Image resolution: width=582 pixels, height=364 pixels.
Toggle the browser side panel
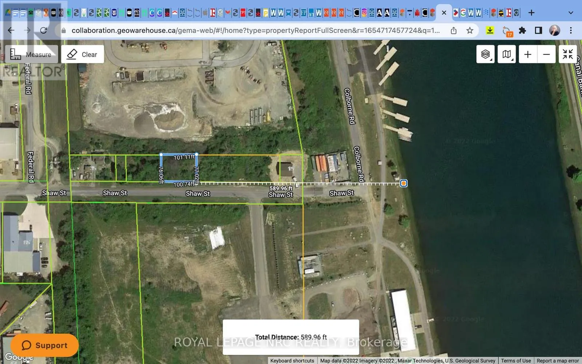click(x=538, y=31)
